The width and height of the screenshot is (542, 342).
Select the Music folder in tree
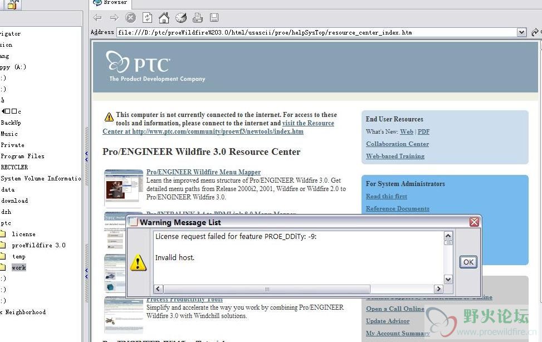pos(9,134)
